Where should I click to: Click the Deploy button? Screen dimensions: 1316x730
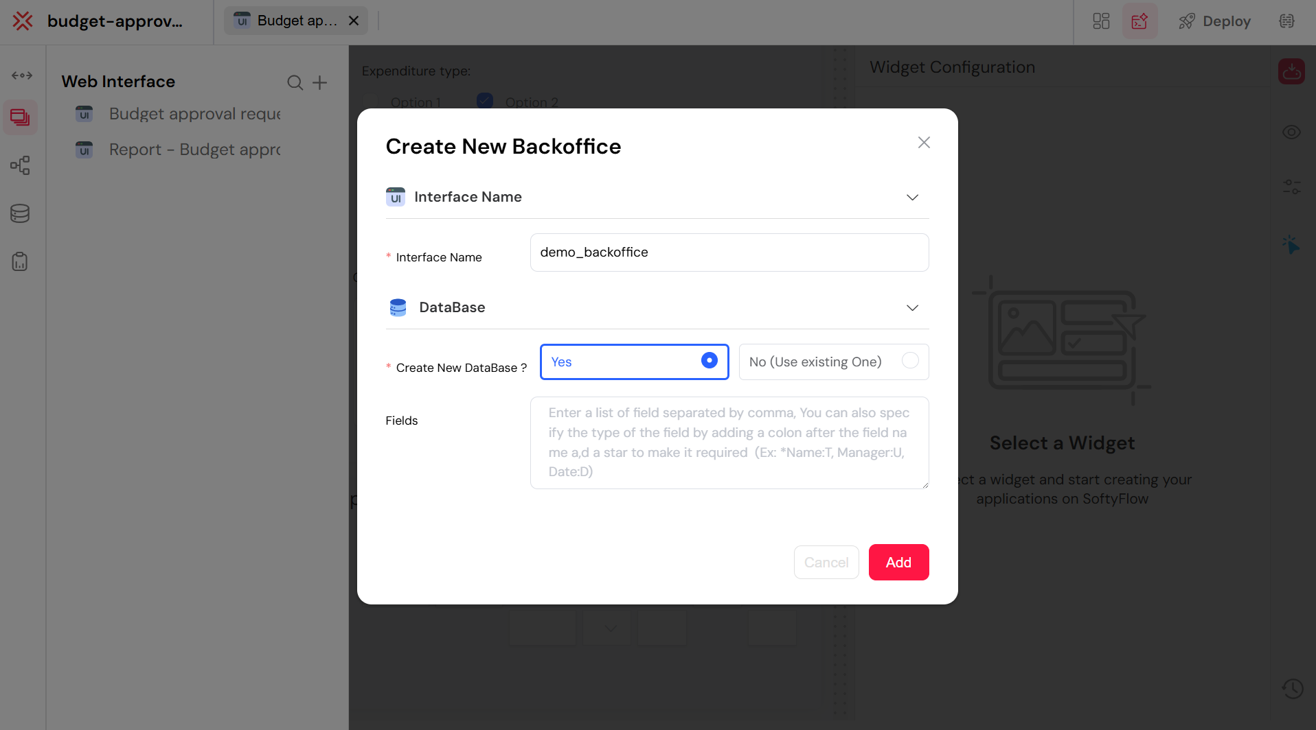(x=1214, y=21)
